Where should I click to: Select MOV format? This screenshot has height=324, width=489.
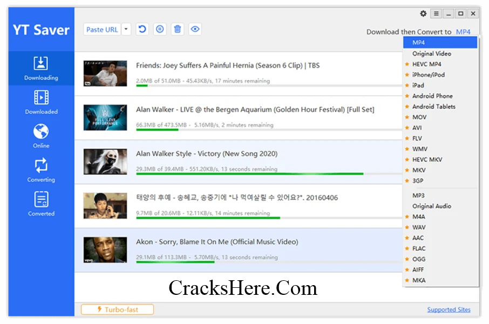[x=440, y=117]
